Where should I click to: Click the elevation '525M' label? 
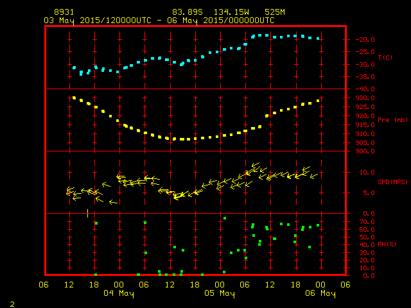pos(275,12)
